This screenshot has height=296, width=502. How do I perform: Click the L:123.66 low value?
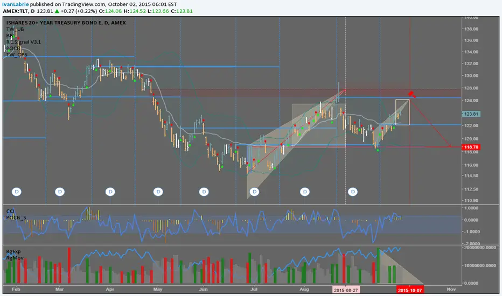(x=158, y=11)
